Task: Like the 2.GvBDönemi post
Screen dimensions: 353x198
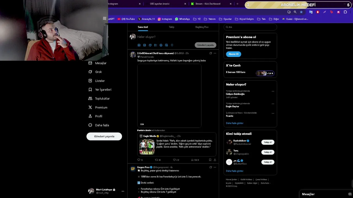Action: click(x=176, y=160)
